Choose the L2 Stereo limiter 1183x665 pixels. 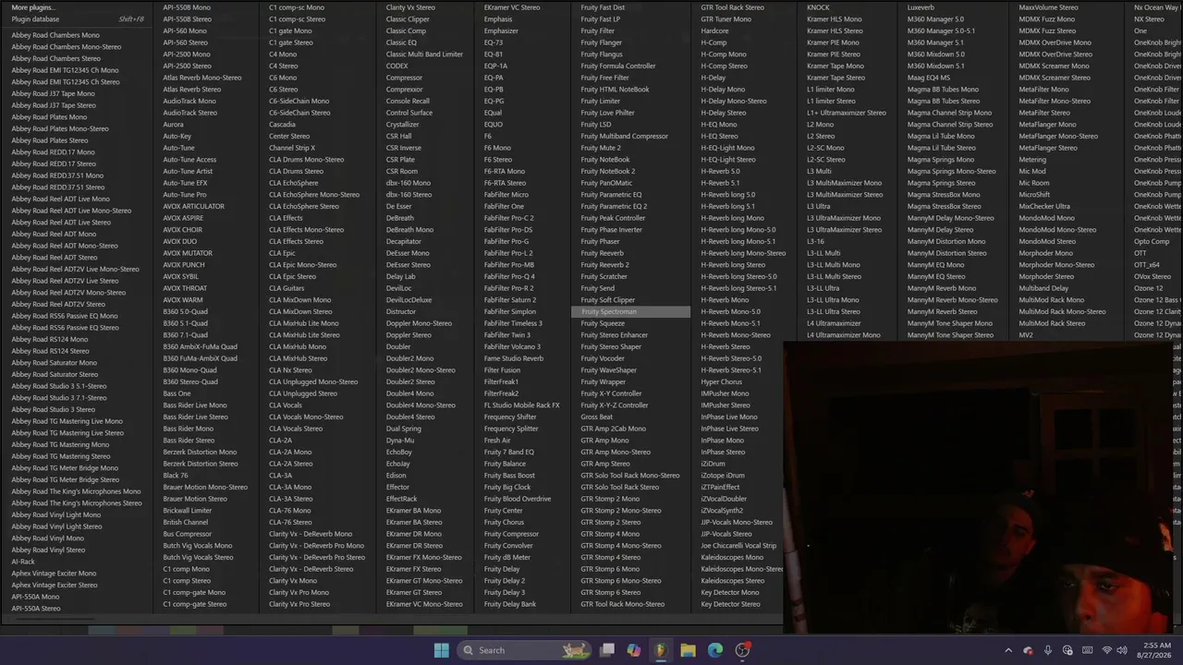(821, 136)
